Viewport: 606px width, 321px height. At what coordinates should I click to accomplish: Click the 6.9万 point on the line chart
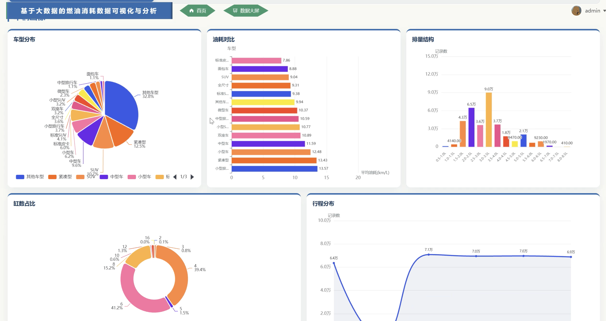point(571,257)
